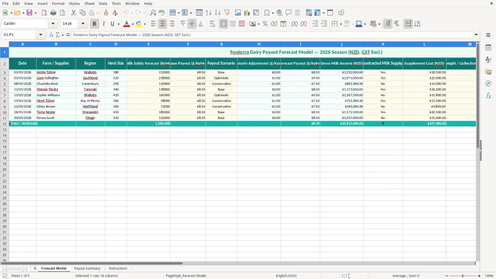Click Format as Percent icon
The height and width of the screenshot is (279, 496).
(265, 24)
